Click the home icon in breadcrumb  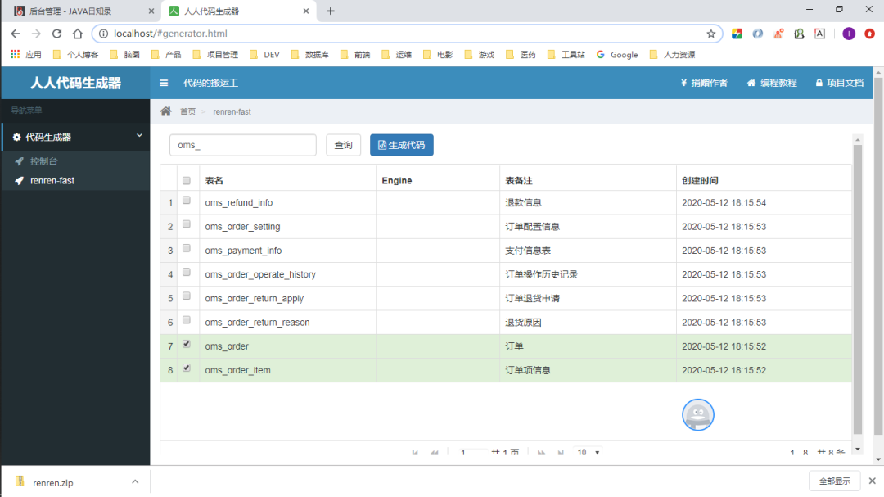click(x=166, y=111)
